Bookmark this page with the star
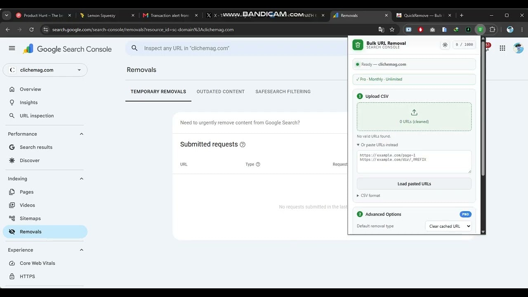Screen dimensions: 528x297 tap(392, 30)
